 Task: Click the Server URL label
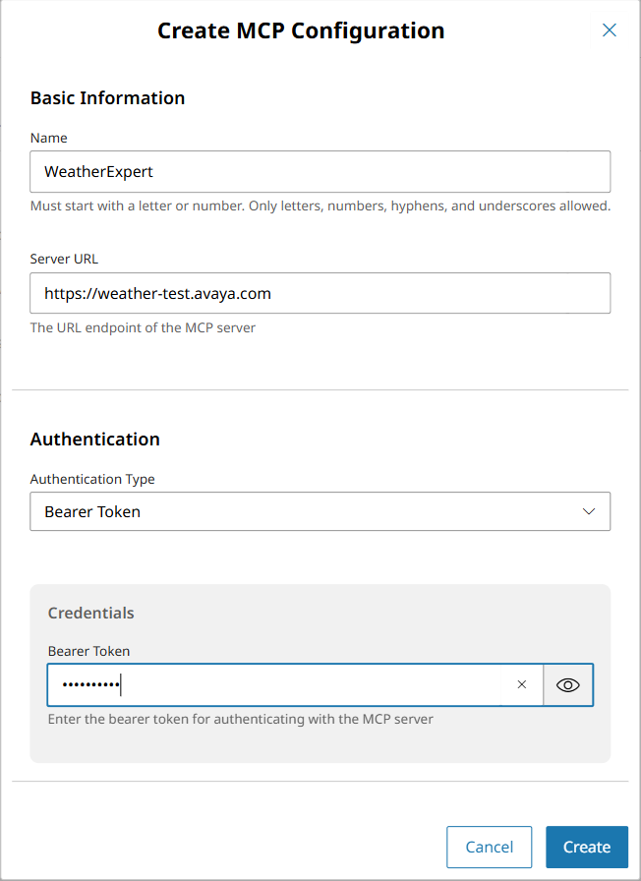[64, 259]
